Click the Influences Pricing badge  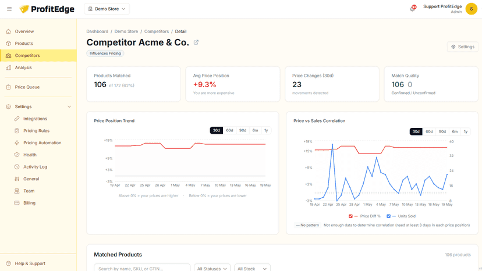pyautogui.click(x=105, y=53)
